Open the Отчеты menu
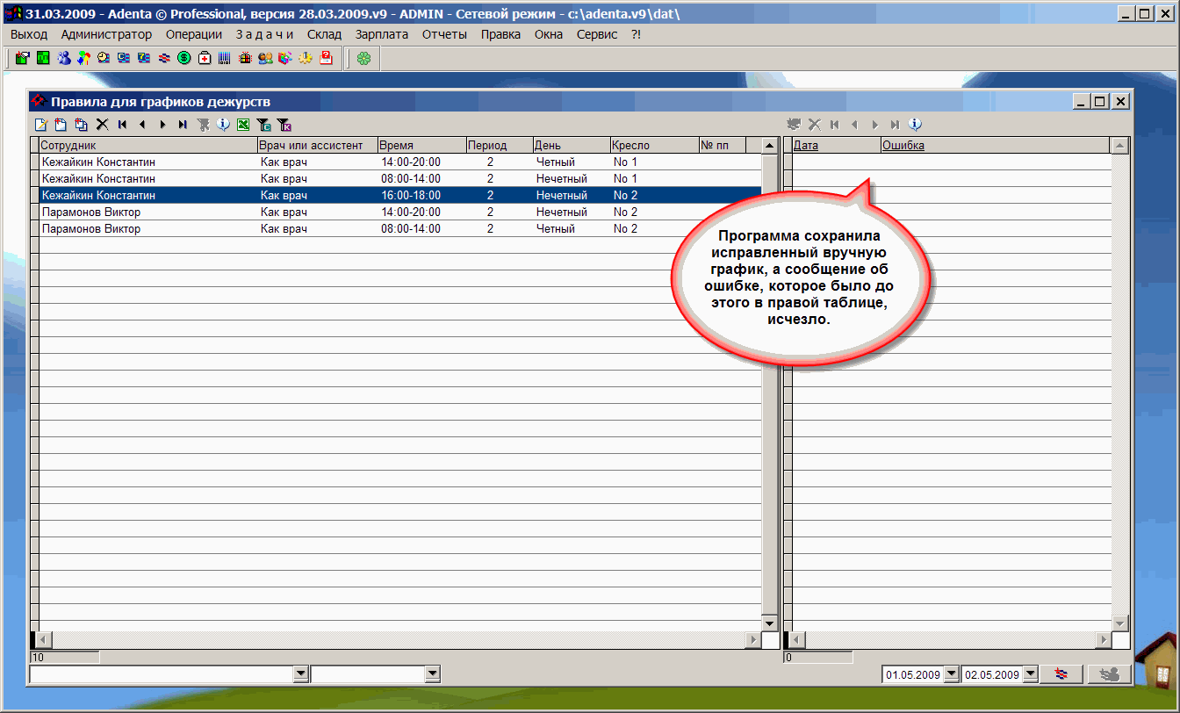The image size is (1180, 713). pos(444,34)
